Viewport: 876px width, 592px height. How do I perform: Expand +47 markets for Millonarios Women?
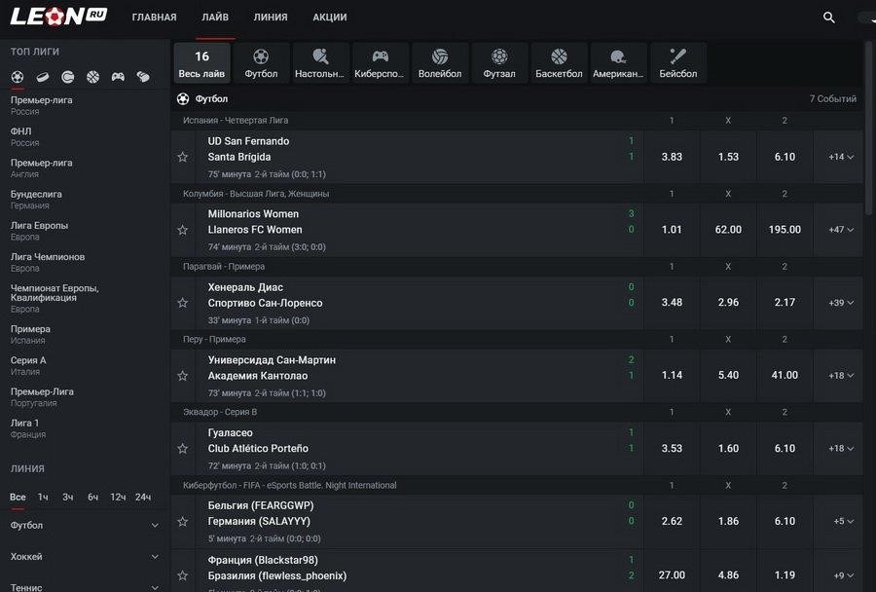[x=841, y=230]
